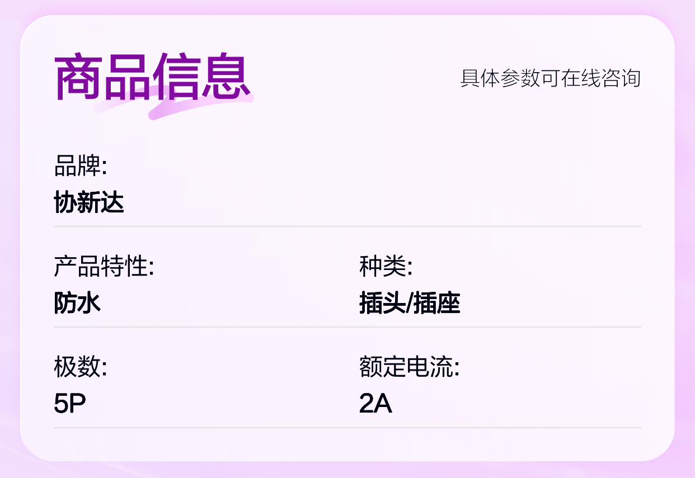Viewport: 695px width, 478px height.
Task: Click the 额定电流: label
Action: click(x=409, y=367)
